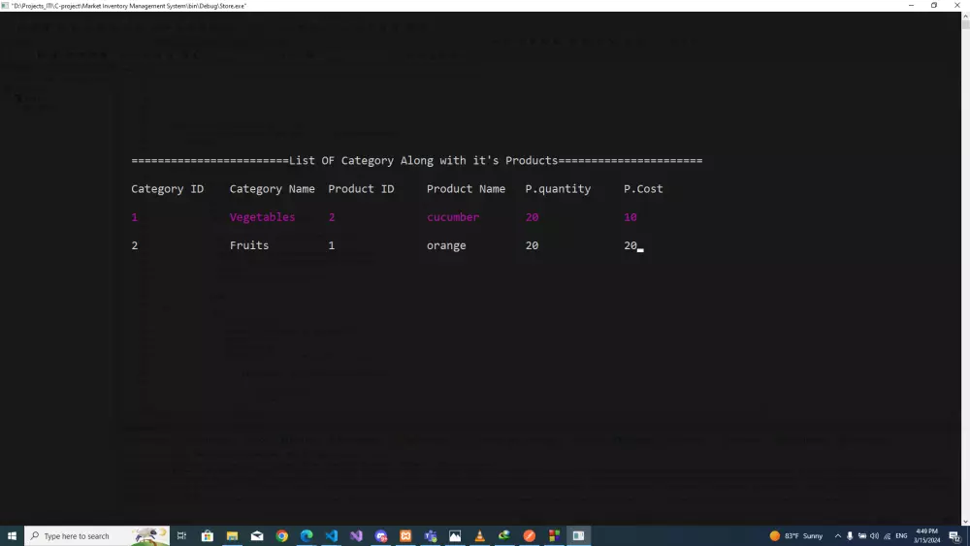Launch Microsoft Edge from the taskbar
Viewport: 970px width, 546px height.
click(x=307, y=535)
